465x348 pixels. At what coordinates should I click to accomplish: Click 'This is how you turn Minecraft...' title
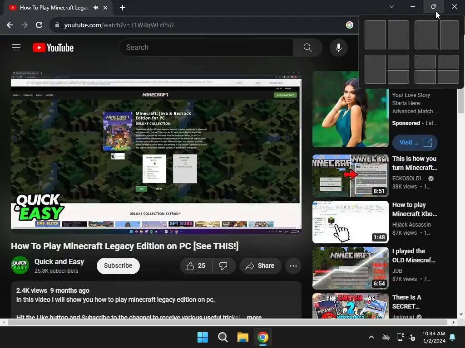414,163
